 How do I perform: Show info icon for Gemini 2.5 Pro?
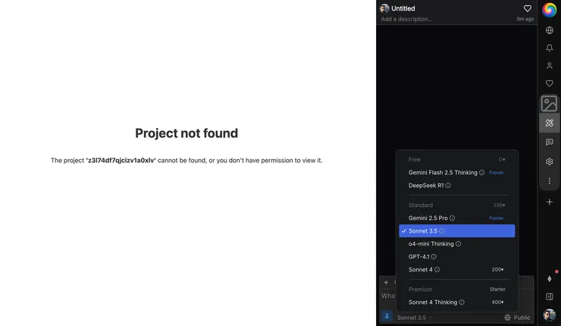[x=453, y=218]
